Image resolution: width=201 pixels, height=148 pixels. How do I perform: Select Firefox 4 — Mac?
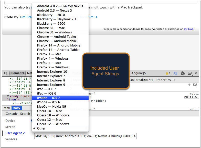click(60, 54)
